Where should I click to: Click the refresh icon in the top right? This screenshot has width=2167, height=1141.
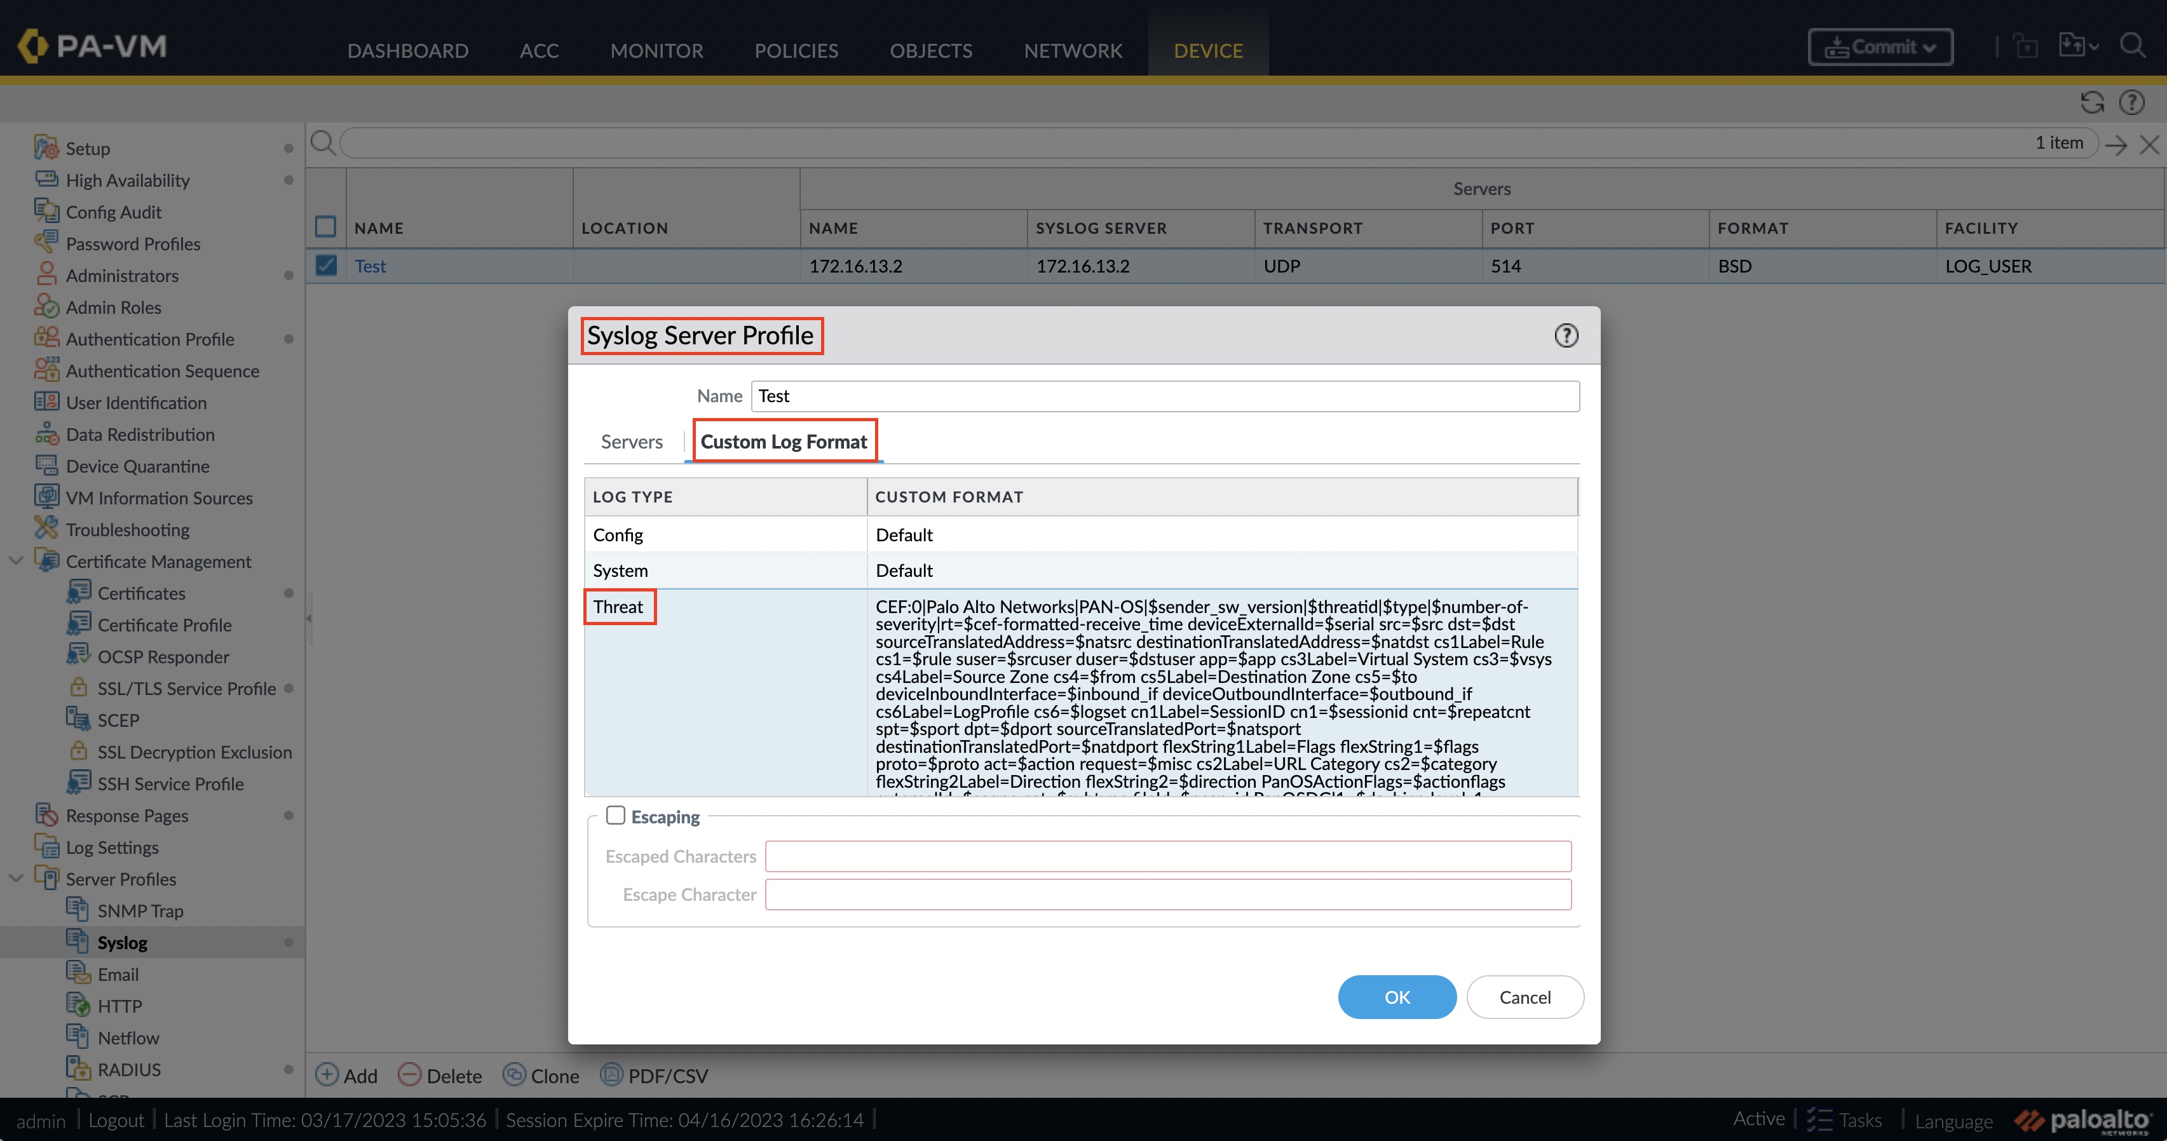tap(2092, 102)
